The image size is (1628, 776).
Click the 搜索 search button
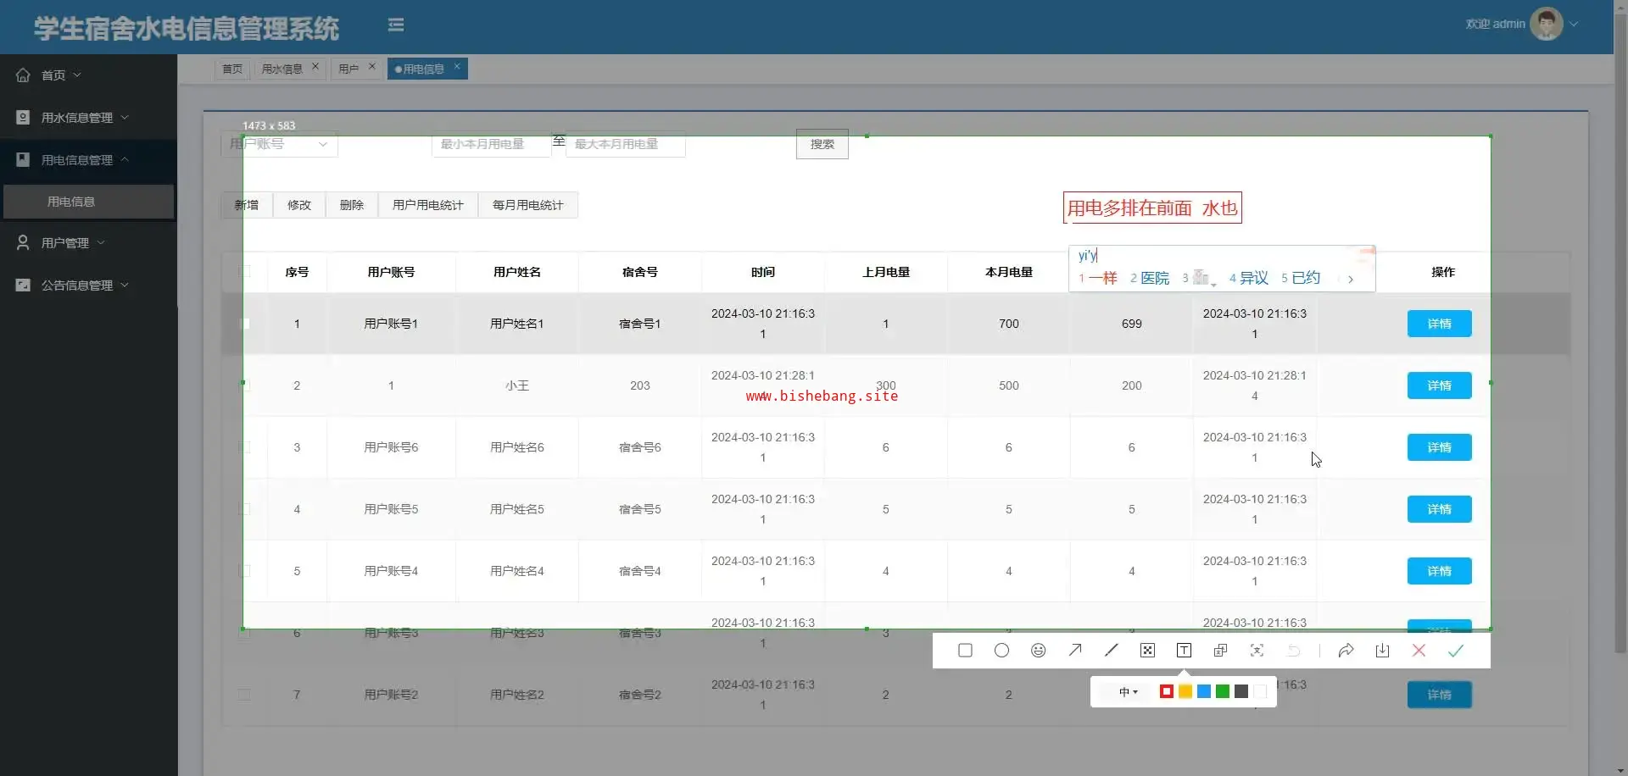click(x=822, y=144)
